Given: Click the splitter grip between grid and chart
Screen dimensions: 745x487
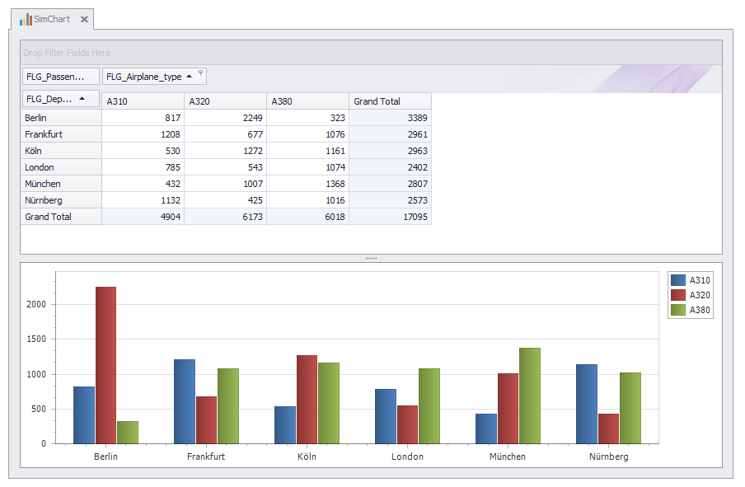Looking at the screenshot, I should tap(371, 259).
